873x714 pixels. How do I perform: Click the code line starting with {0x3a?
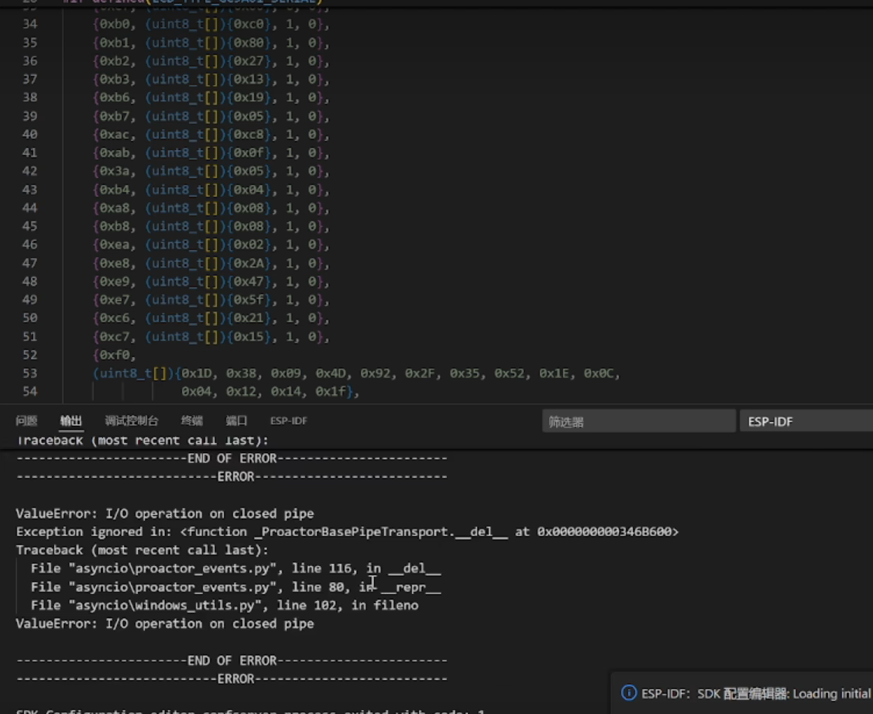pos(211,171)
